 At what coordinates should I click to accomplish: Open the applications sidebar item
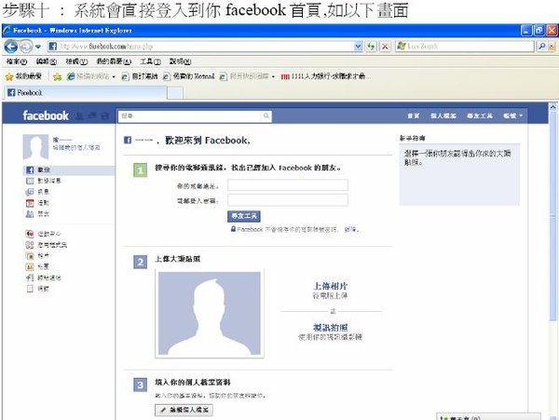(x=46, y=245)
